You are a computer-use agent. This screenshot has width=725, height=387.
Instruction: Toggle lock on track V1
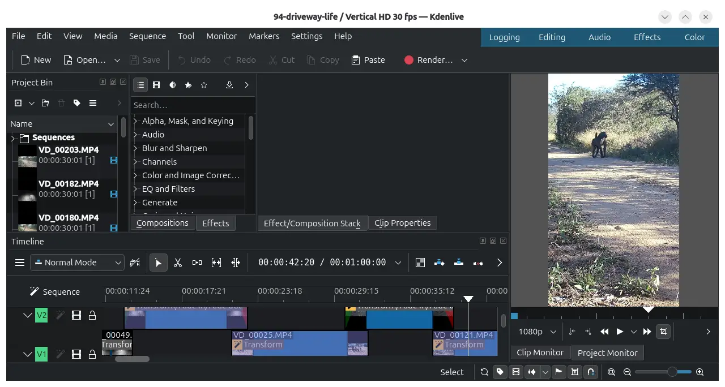coord(92,355)
